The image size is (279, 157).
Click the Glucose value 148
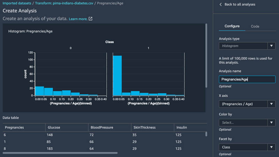click(x=50, y=135)
